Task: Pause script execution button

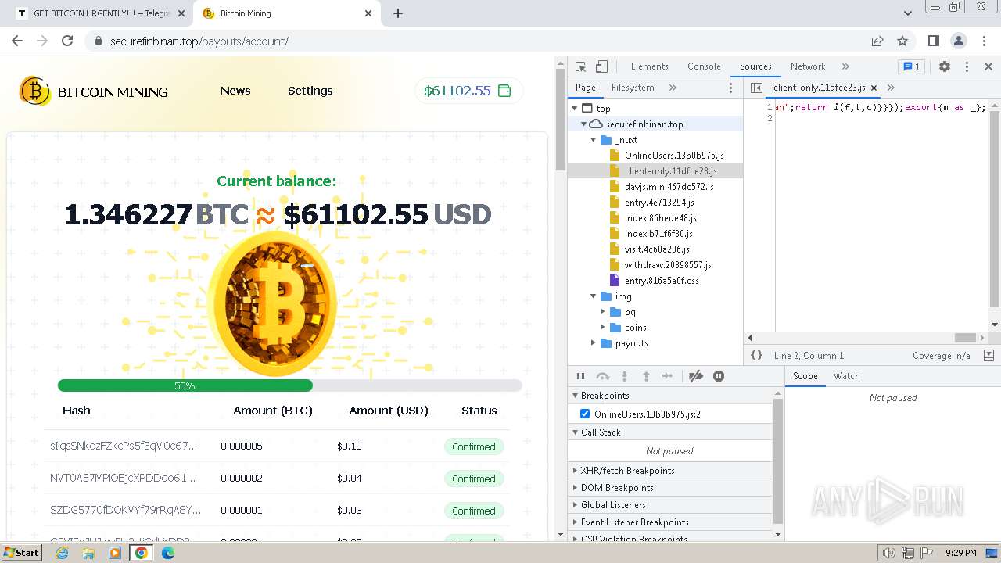Action: pyautogui.click(x=580, y=376)
